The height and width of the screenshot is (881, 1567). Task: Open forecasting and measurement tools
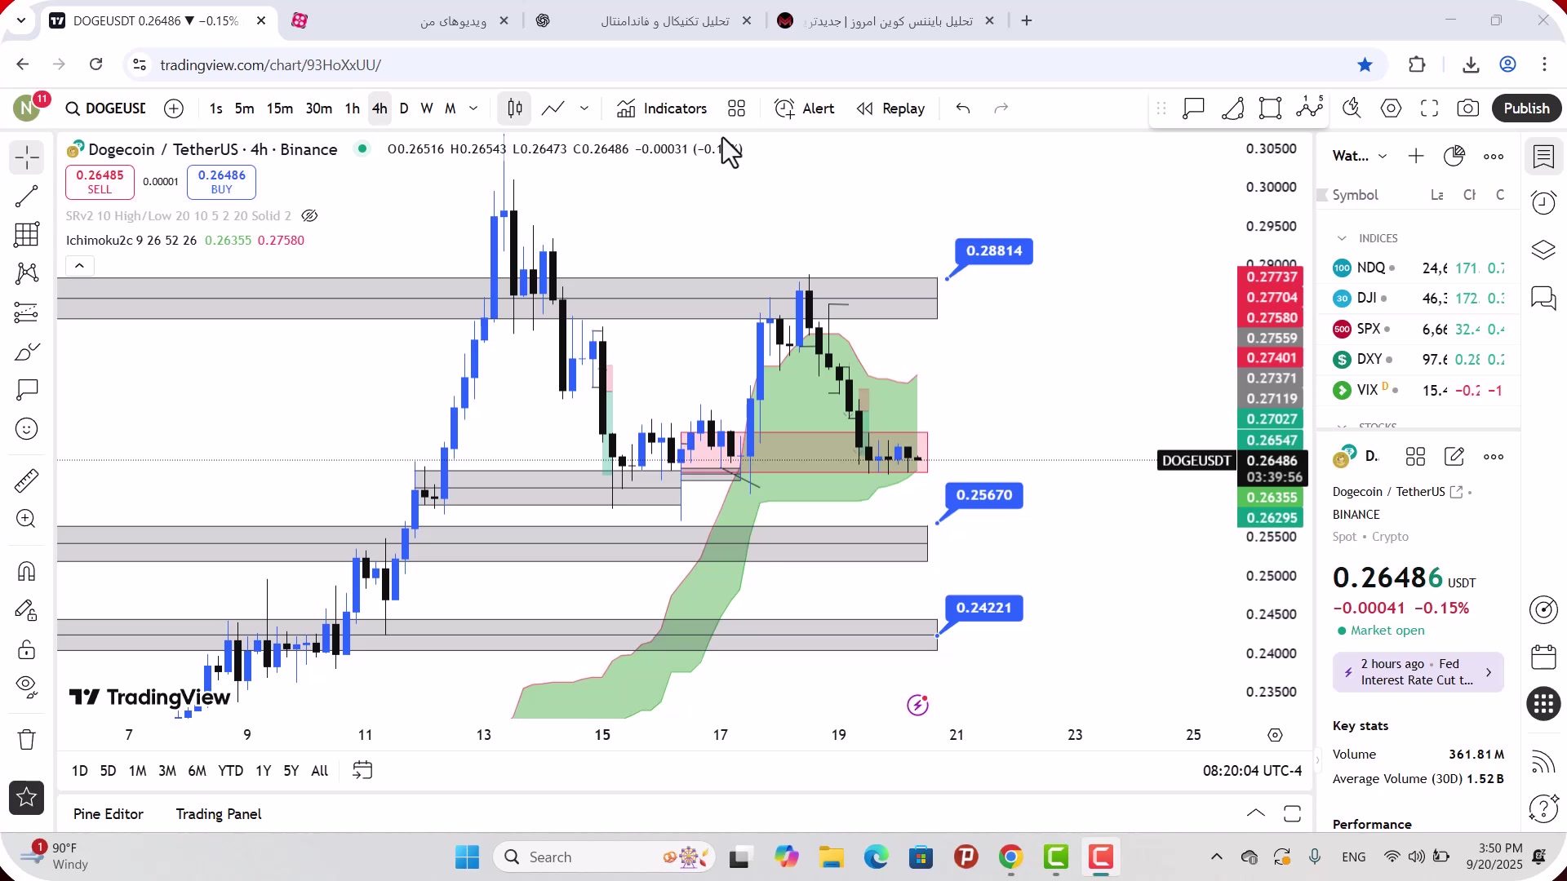click(27, 312)
